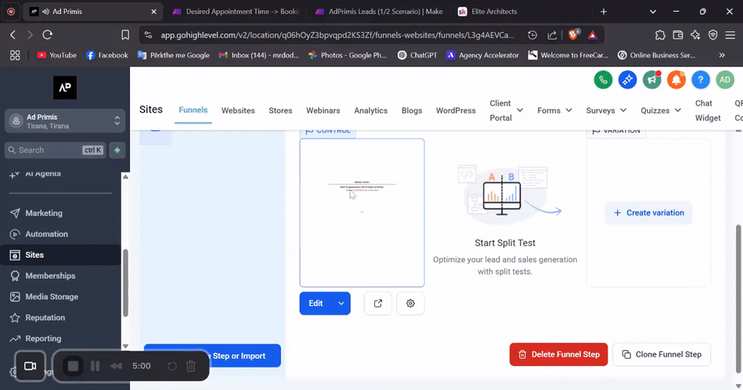The height and width of the screenshot is (390, 743).
Task: Click the AP agency logo
Action: (65, 88)
